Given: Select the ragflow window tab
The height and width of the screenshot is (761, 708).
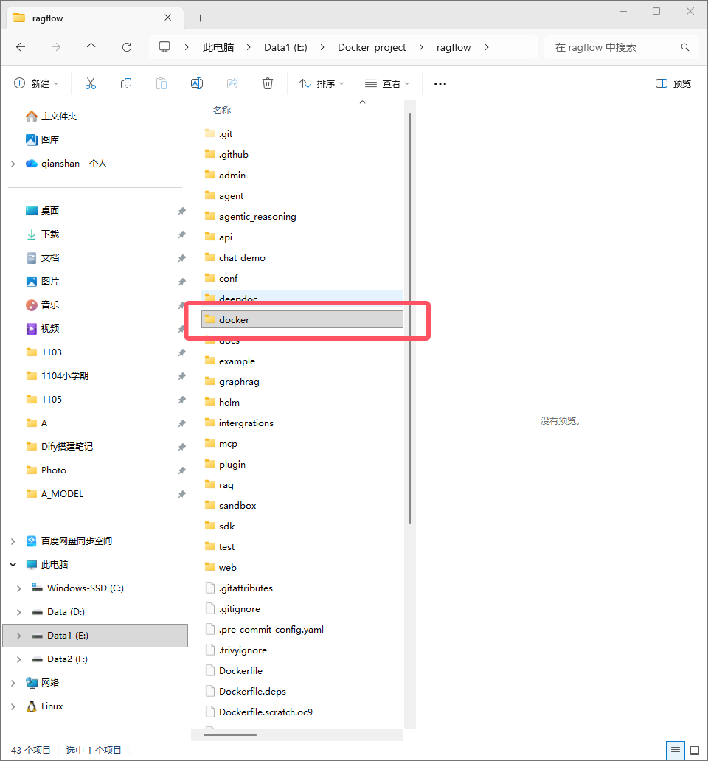Looking at the screenshot, I should pos(94,18).
